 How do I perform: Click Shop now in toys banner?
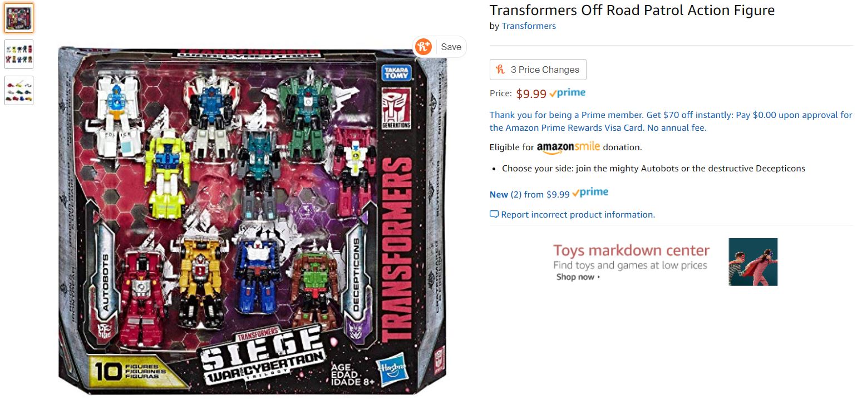(x=578, y=277)
